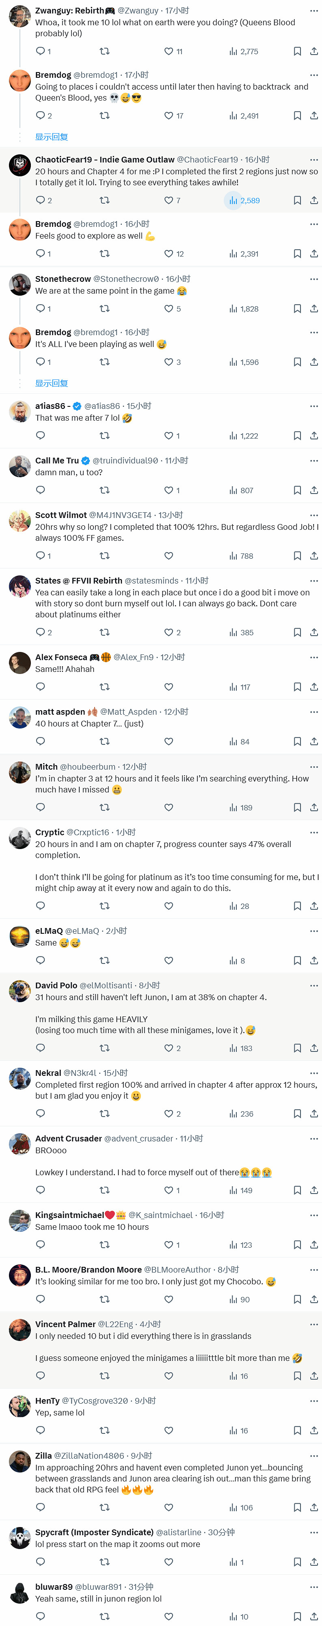Reply to Mitch's chapter 3 tweet
Viewport: 322px width, 1626px height.
coord(41,808)
